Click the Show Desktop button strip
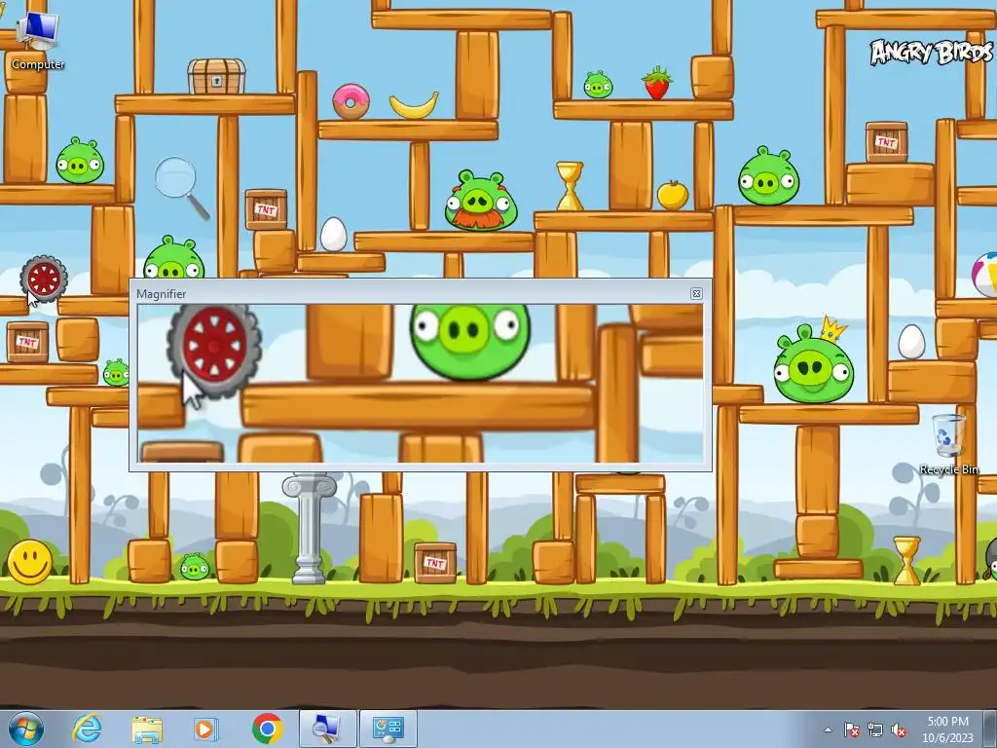Viewport: 997px width, 748px height. pos(992,729)
